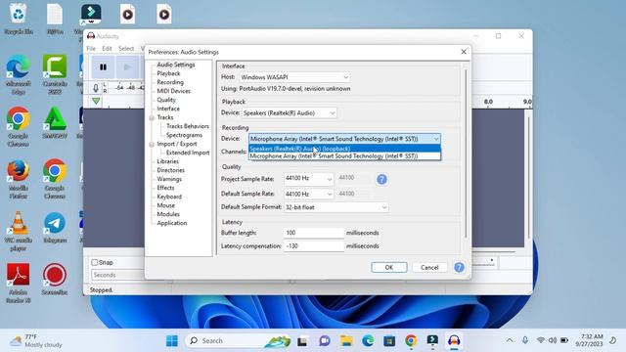Open the weather widget in the taskbar
This screenshot has width=626, height=352.
(36, 341)
